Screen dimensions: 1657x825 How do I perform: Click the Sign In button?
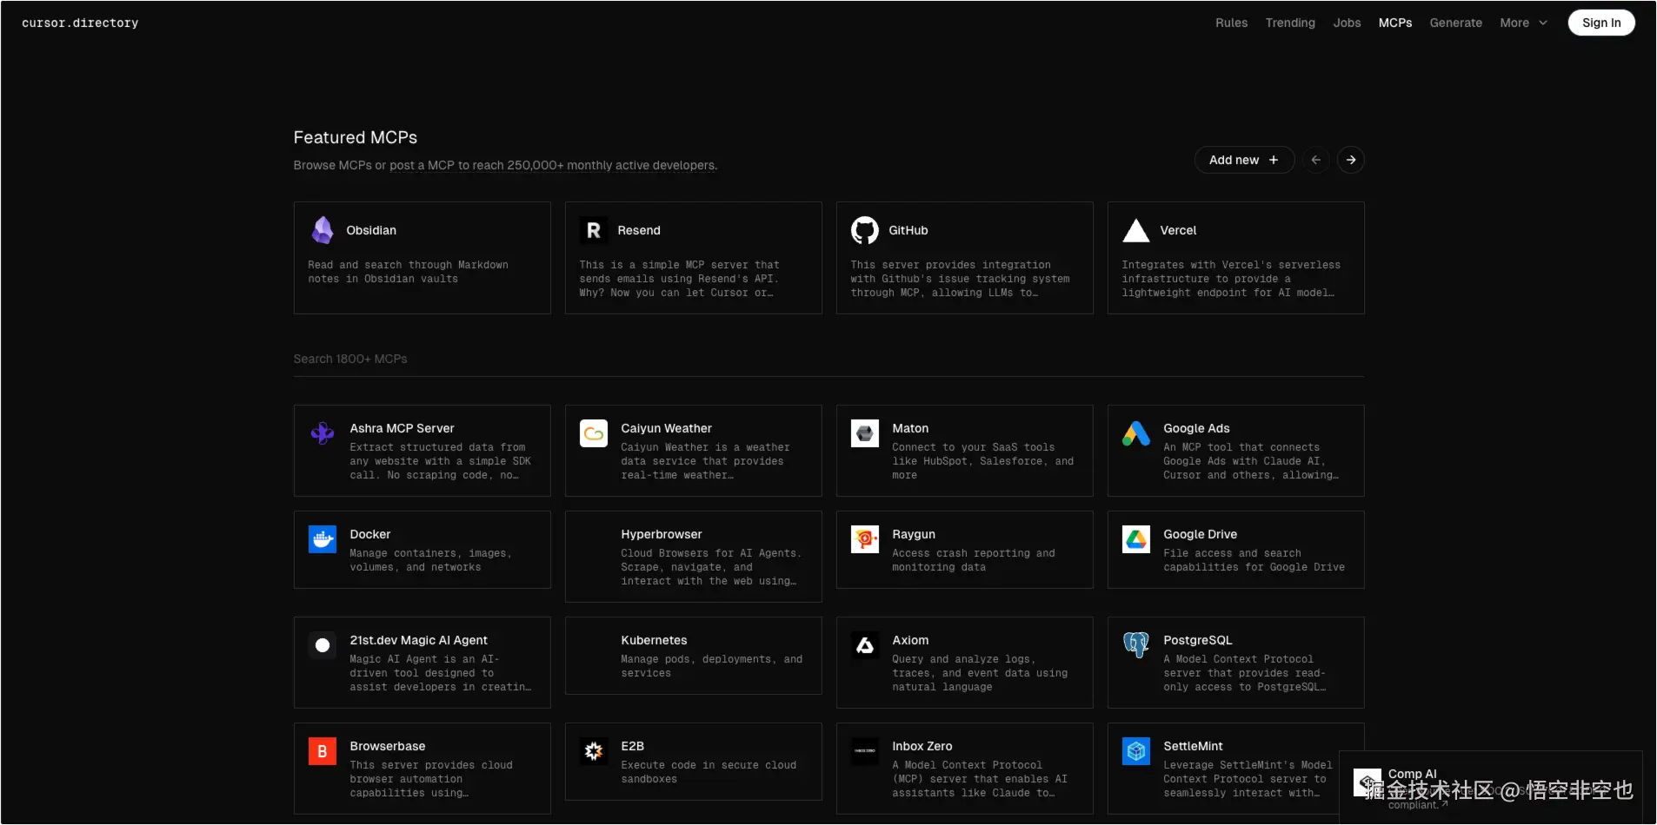[x=1601, y=23]
